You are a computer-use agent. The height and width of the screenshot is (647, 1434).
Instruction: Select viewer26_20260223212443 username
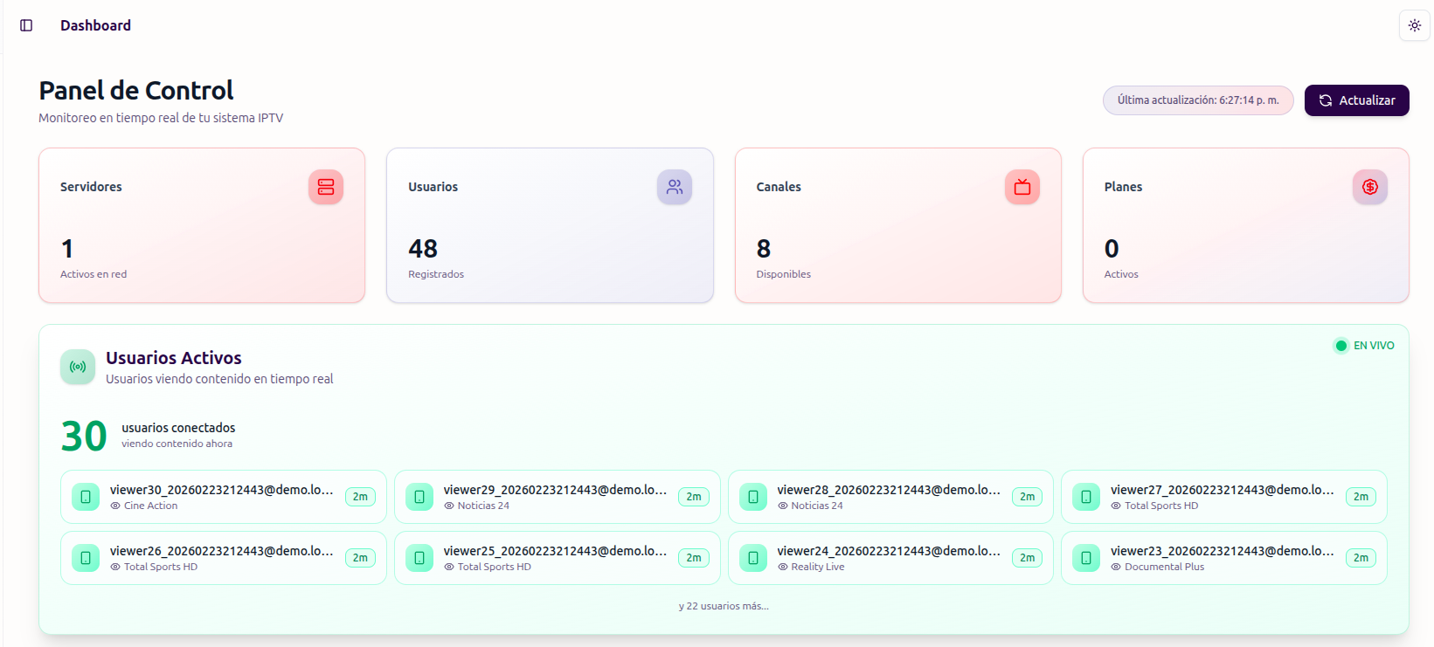coord(221,551)
